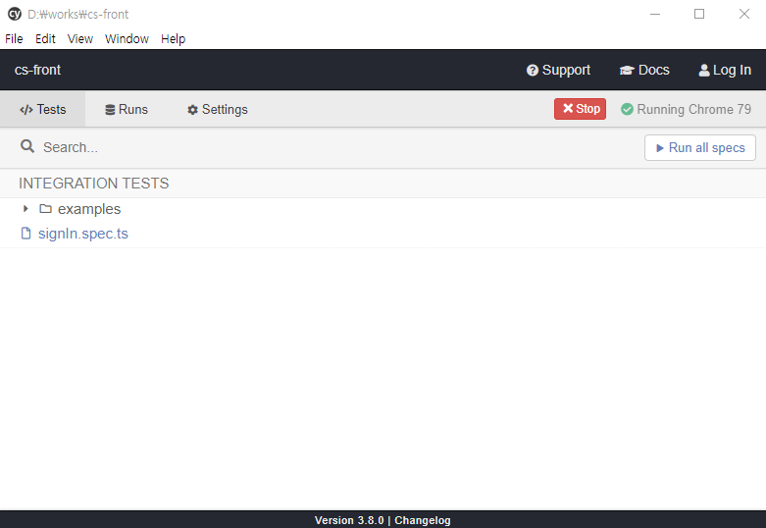Click the green Running Chrome checkmark icon
The height and width of the screenshot is (528, 766).
point(627,109)
